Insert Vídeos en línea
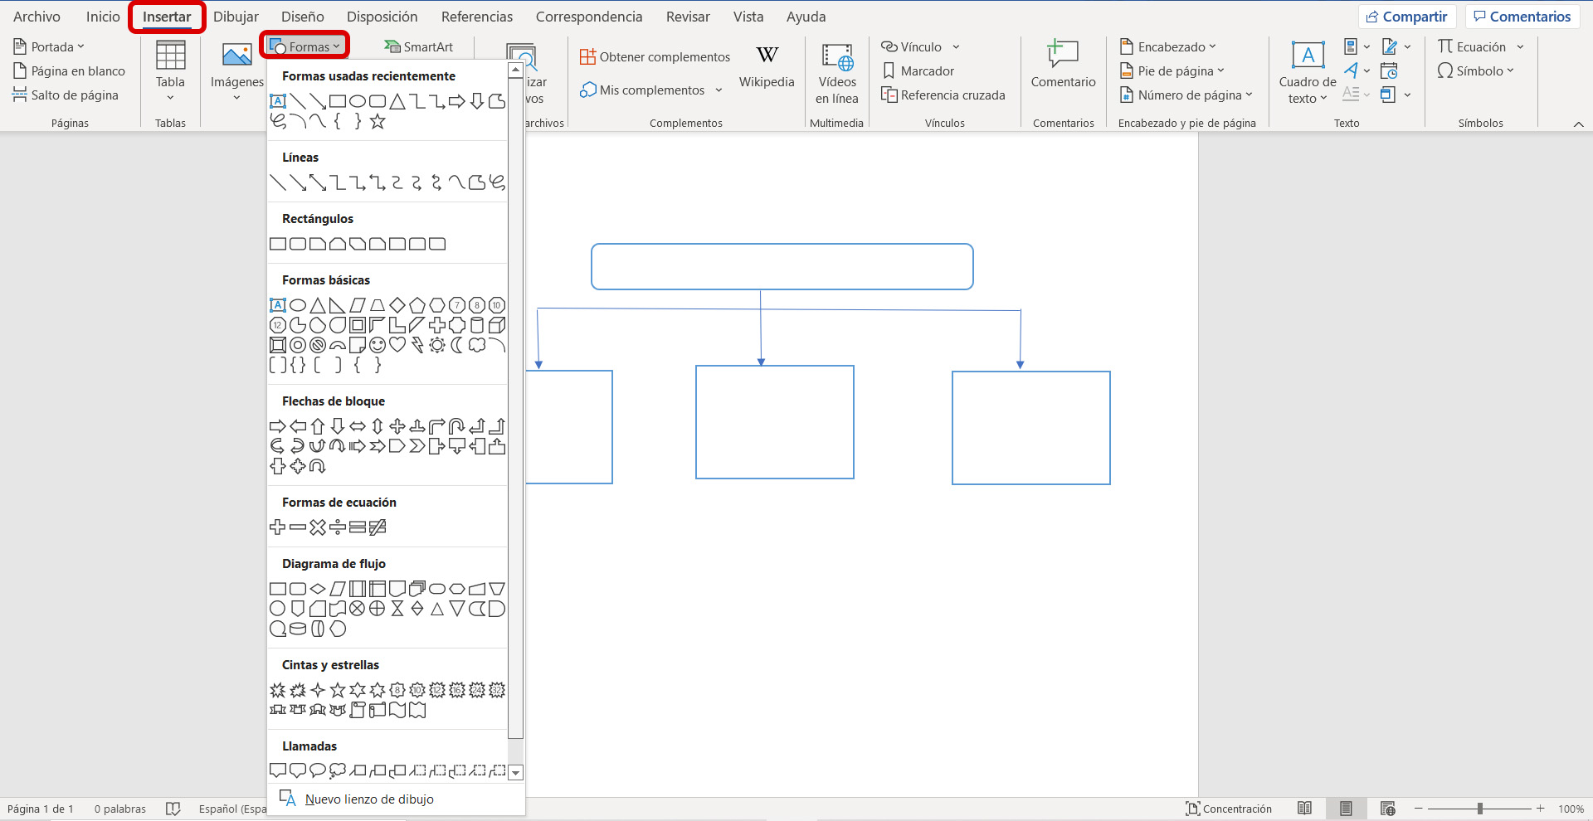The height and width of the screenshot is (821, 1593). pyautogui.click(x=837, y=74)
